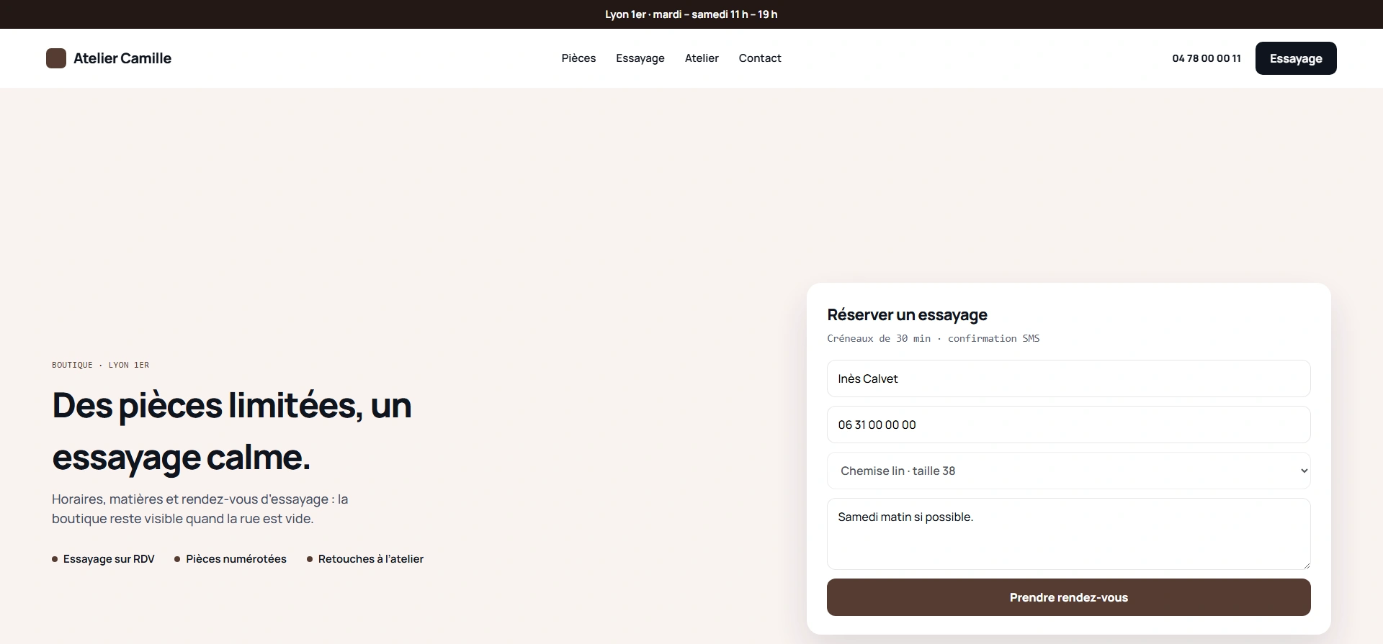The height and width of the screenshot is (644, 1383).
Task: Expand the Chemise lin taille 38 dropdown
Action: coord(1068,471)
